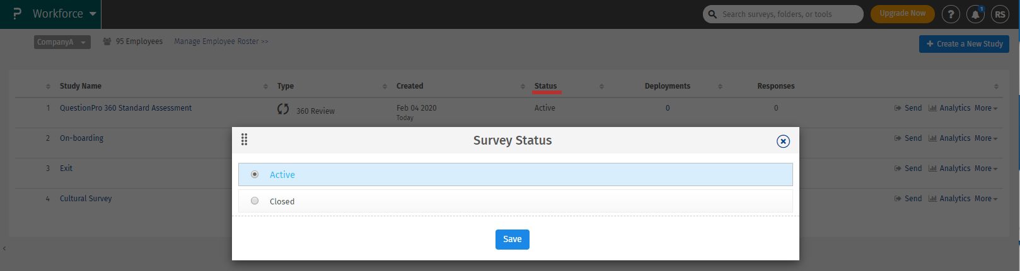Open the Workforce product dropdown
Viewport: 1020px width, 271px height.
(64, 14)
